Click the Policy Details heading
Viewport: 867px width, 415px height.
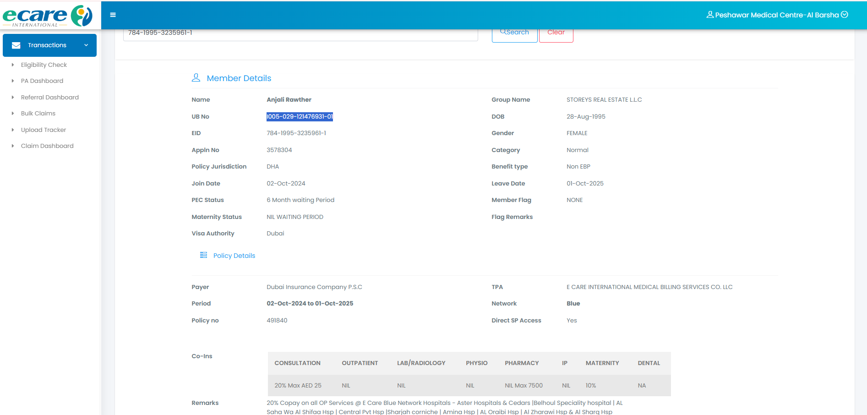point(234,256)
